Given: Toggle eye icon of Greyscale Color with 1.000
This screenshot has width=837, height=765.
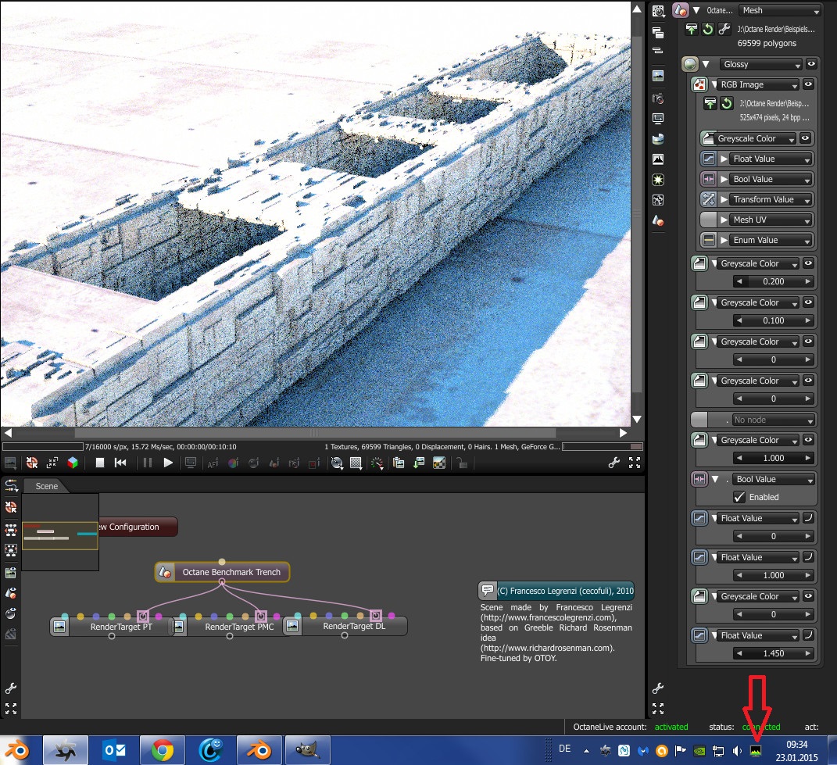Looking at the screenshot, I should tap(809, 440).
